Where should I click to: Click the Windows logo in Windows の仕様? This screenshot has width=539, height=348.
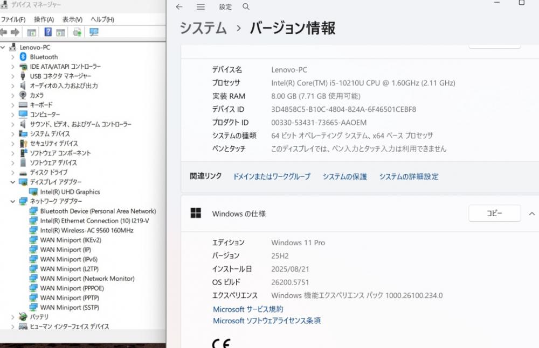(196, 213)
